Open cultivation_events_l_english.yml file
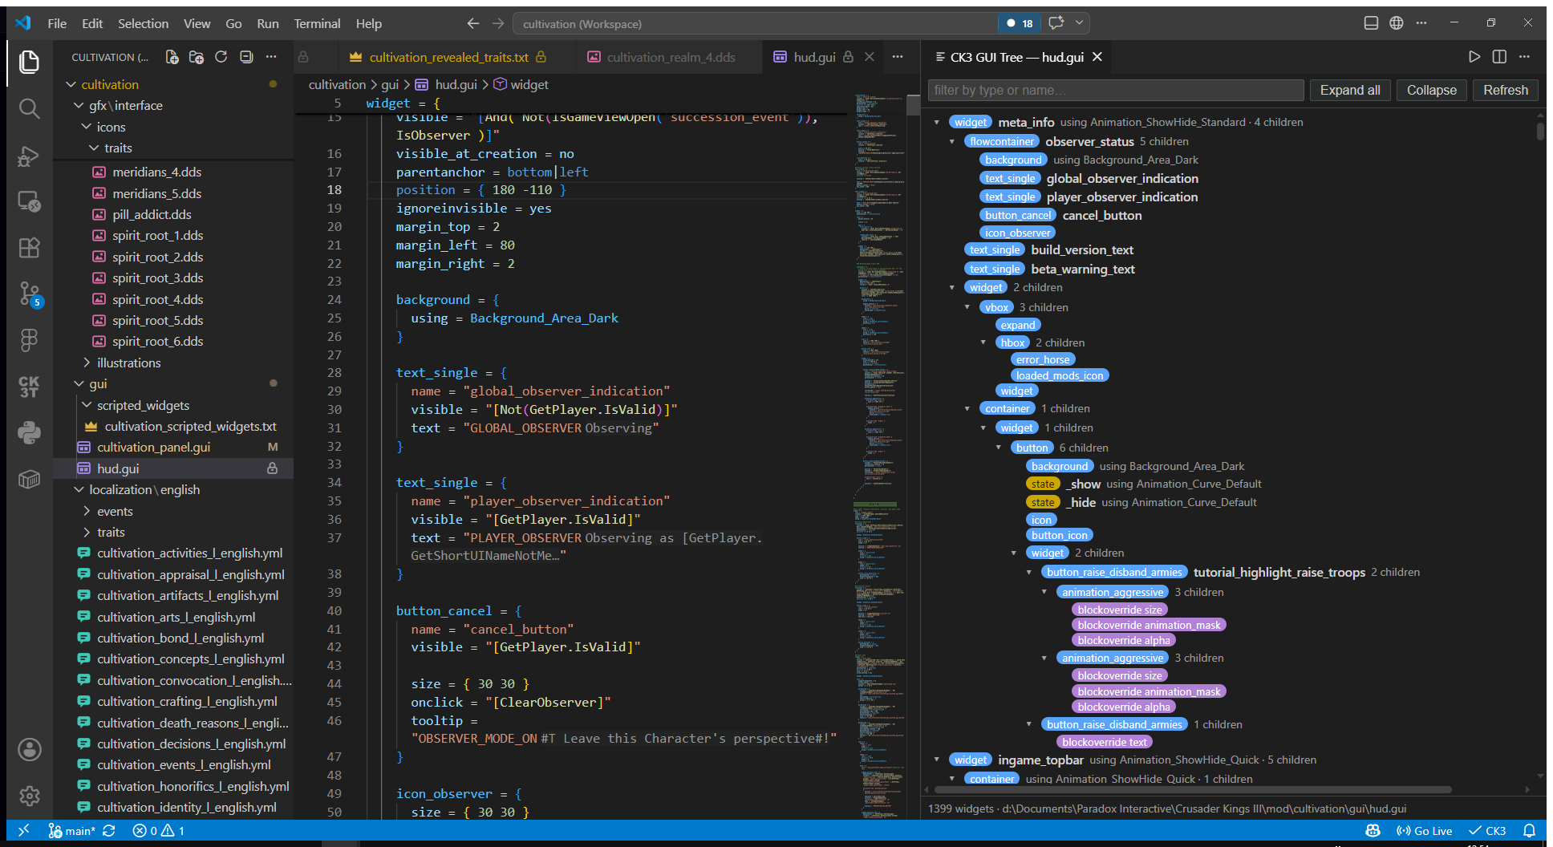Screen dimensions: 1553x847 (x=184, y=764)
